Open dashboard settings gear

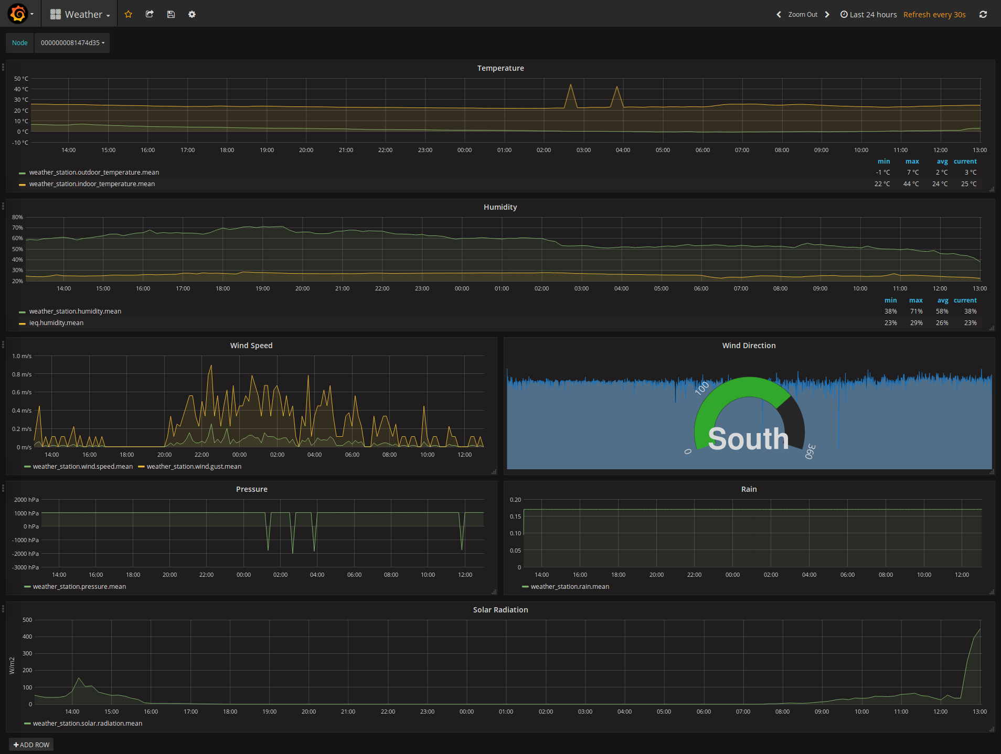pyautogui.click(x=192, y=15)
